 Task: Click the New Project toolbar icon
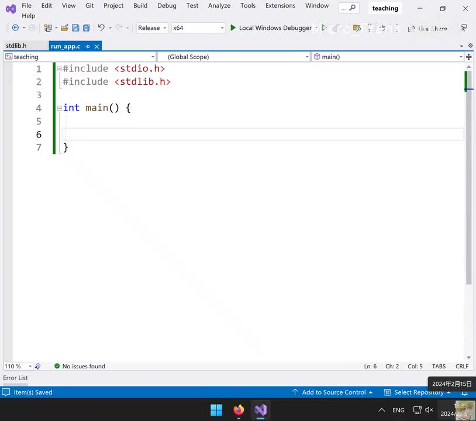pyautogui.click(x=48, y=28)
